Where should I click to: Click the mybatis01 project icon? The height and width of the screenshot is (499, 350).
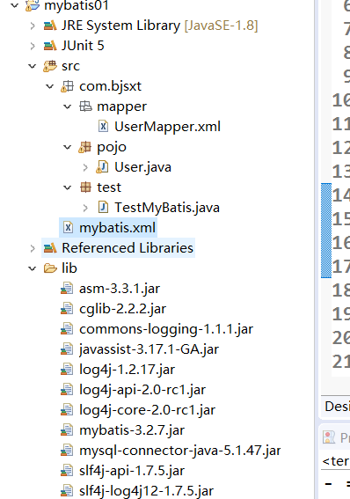33,5
